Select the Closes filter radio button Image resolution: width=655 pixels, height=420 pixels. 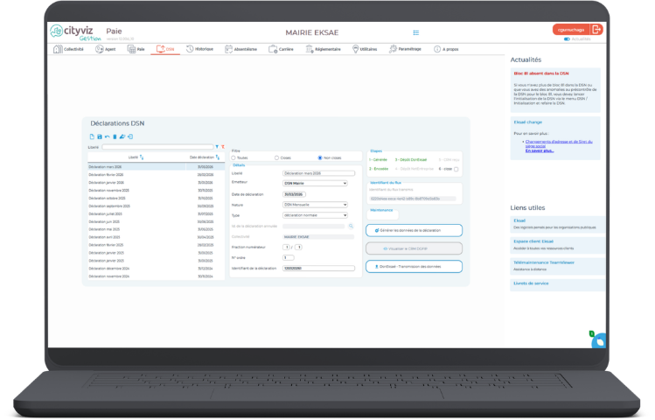click(x=276, y=157)
